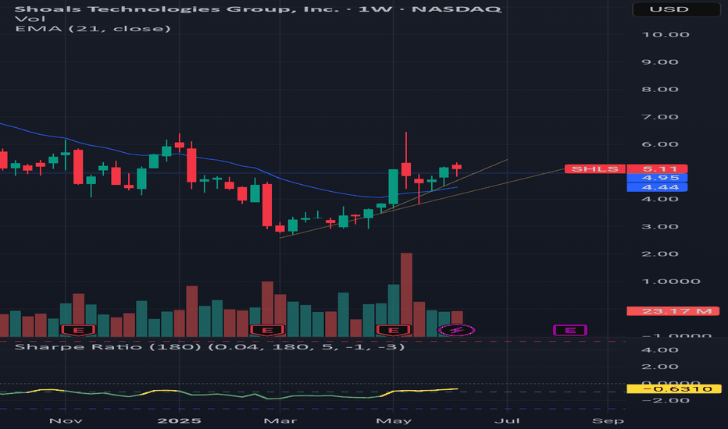Click the red 5.11 last price tag
The width and height of the screenshot is (728, 429).
(657, 168)
